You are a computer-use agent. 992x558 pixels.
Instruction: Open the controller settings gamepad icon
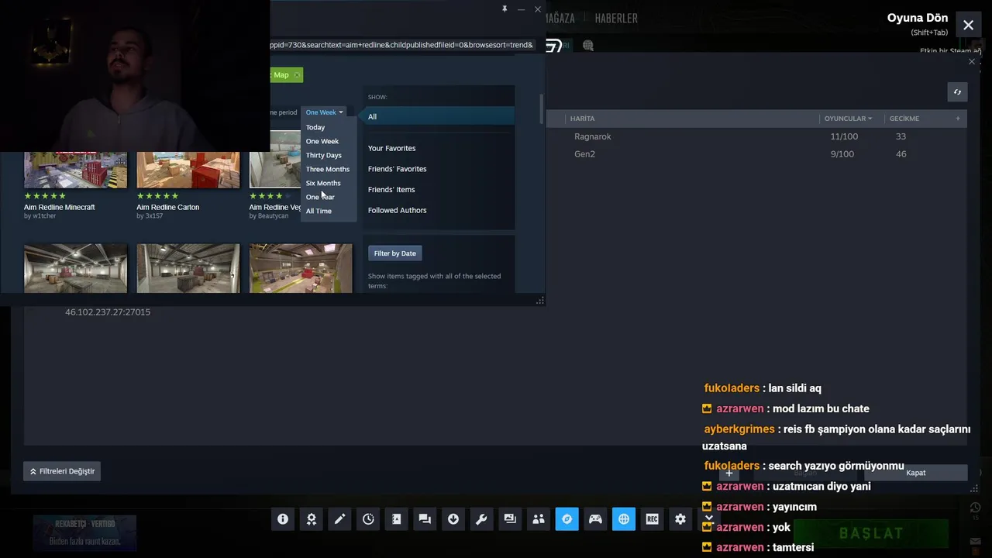pos(595,519)
